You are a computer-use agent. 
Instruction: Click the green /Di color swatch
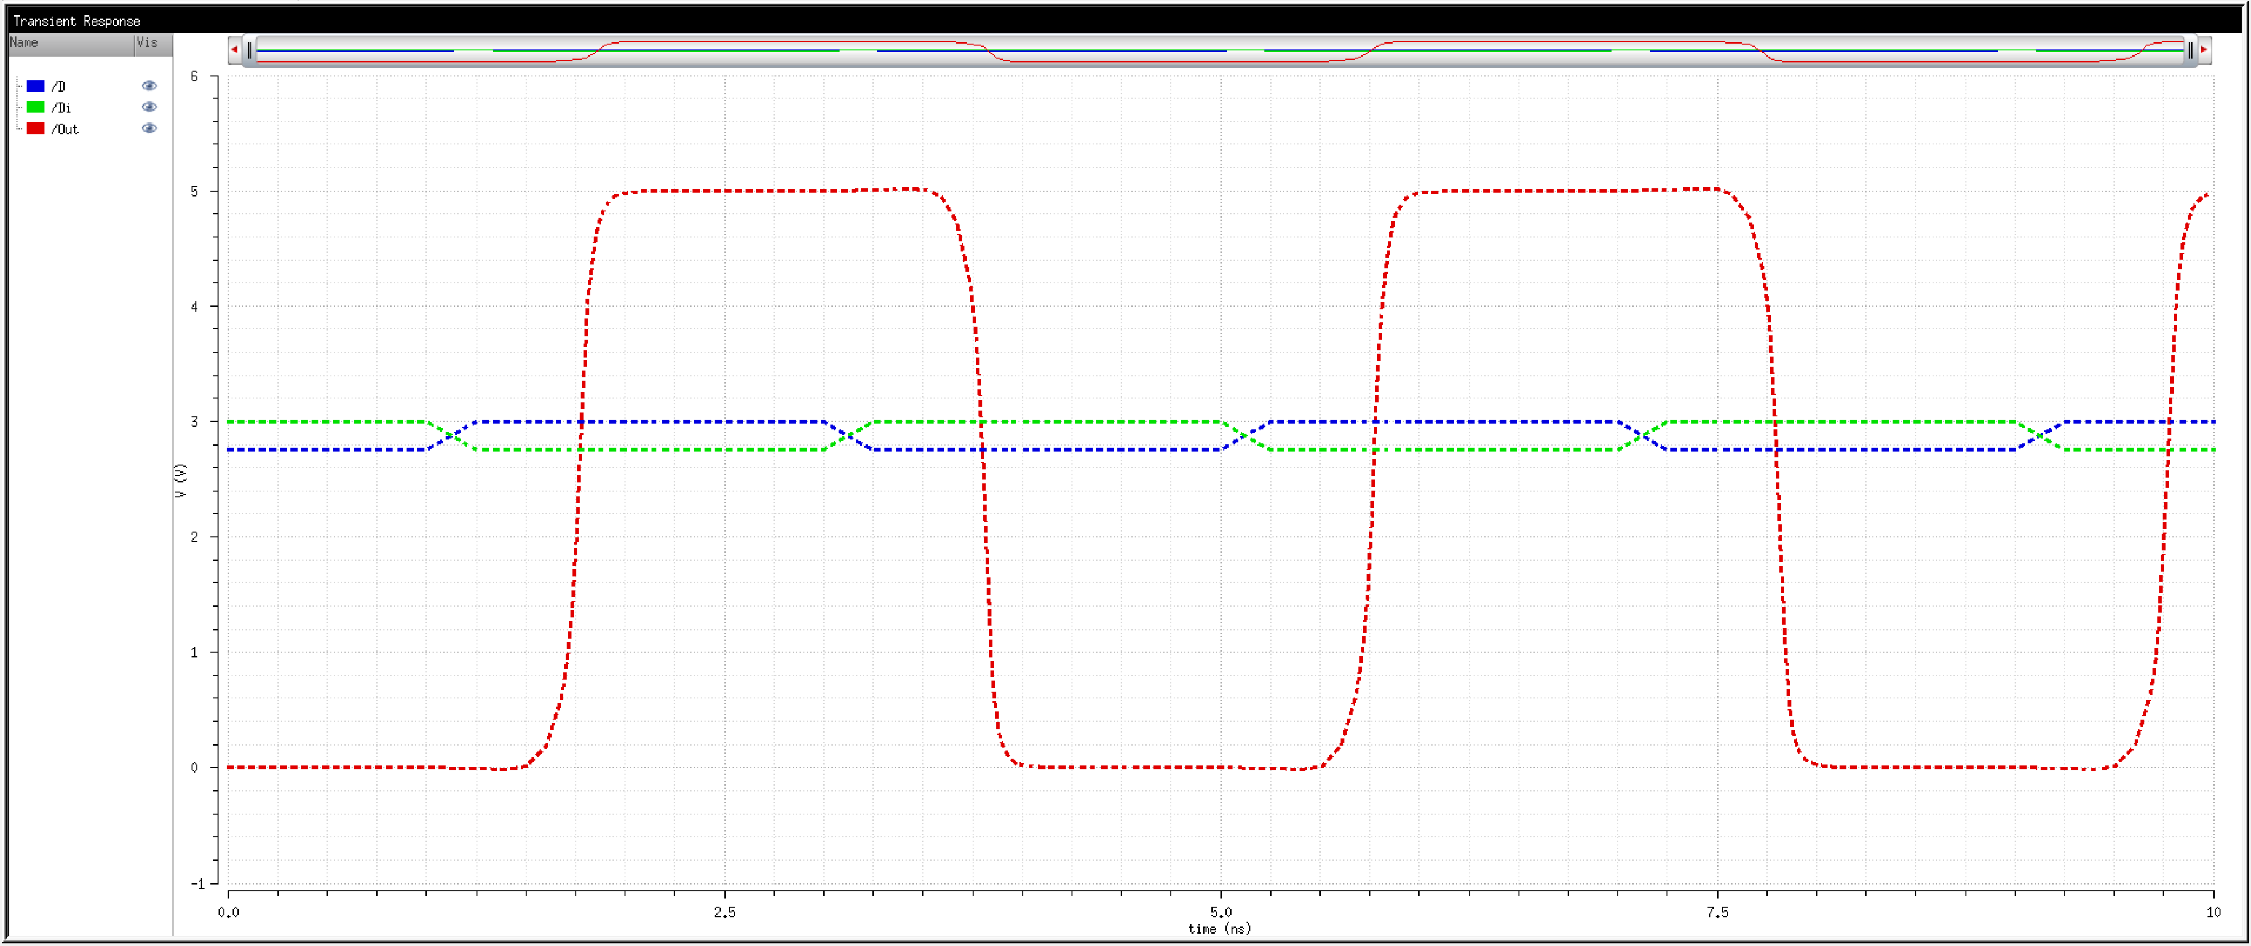pyautogui.click(x=36, y=108)
